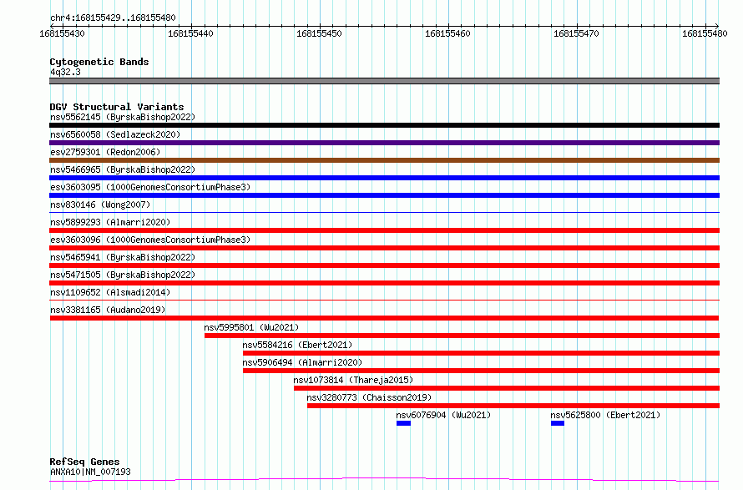
Task: Click the red nsv5906494 variant bar
Action: 482,371
